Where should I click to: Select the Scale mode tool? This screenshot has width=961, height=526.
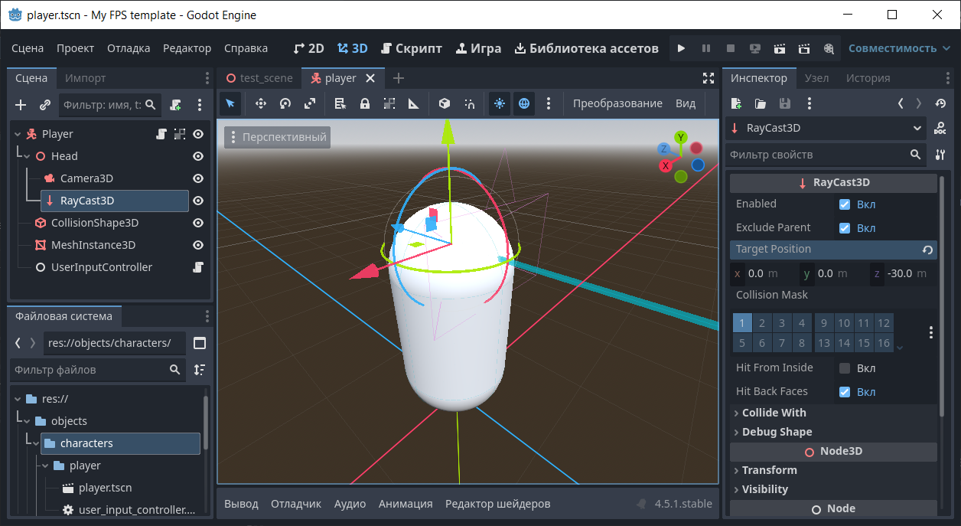coord(310,103)
